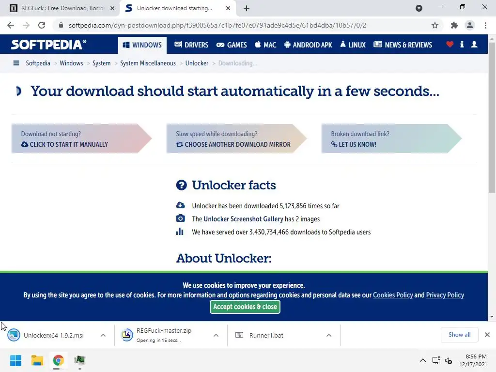Open the Chrome profile avatar
Screen dimensions: 496x372
(470, 25)
